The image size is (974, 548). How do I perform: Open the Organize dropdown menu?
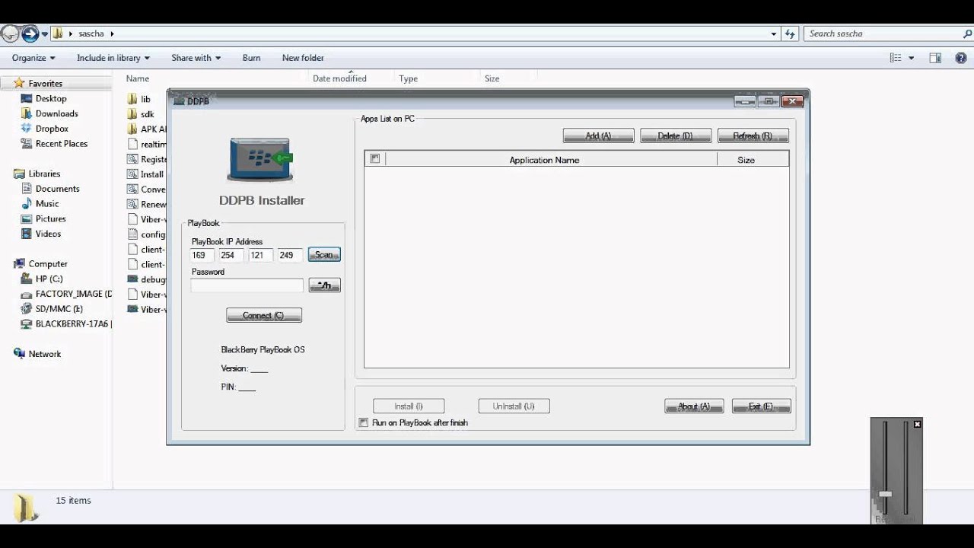(33, 58)
